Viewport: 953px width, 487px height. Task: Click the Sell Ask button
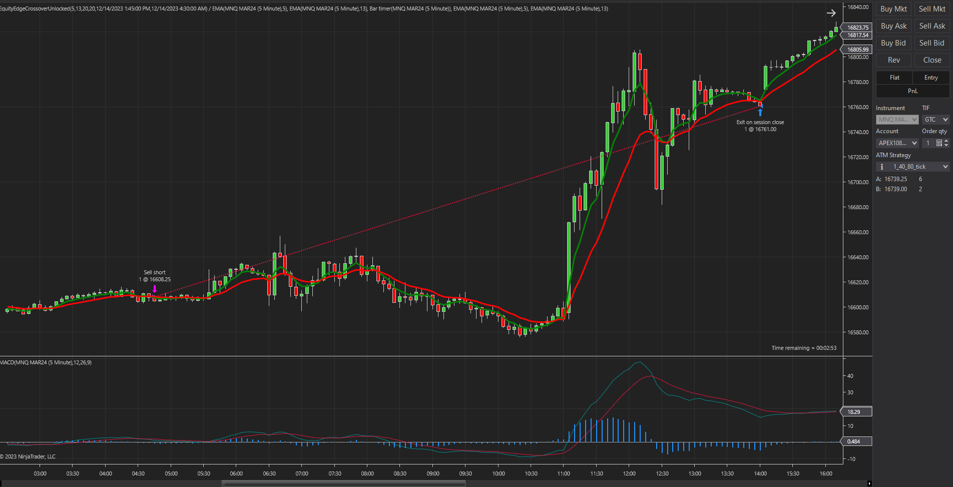(x=932, y=26)
